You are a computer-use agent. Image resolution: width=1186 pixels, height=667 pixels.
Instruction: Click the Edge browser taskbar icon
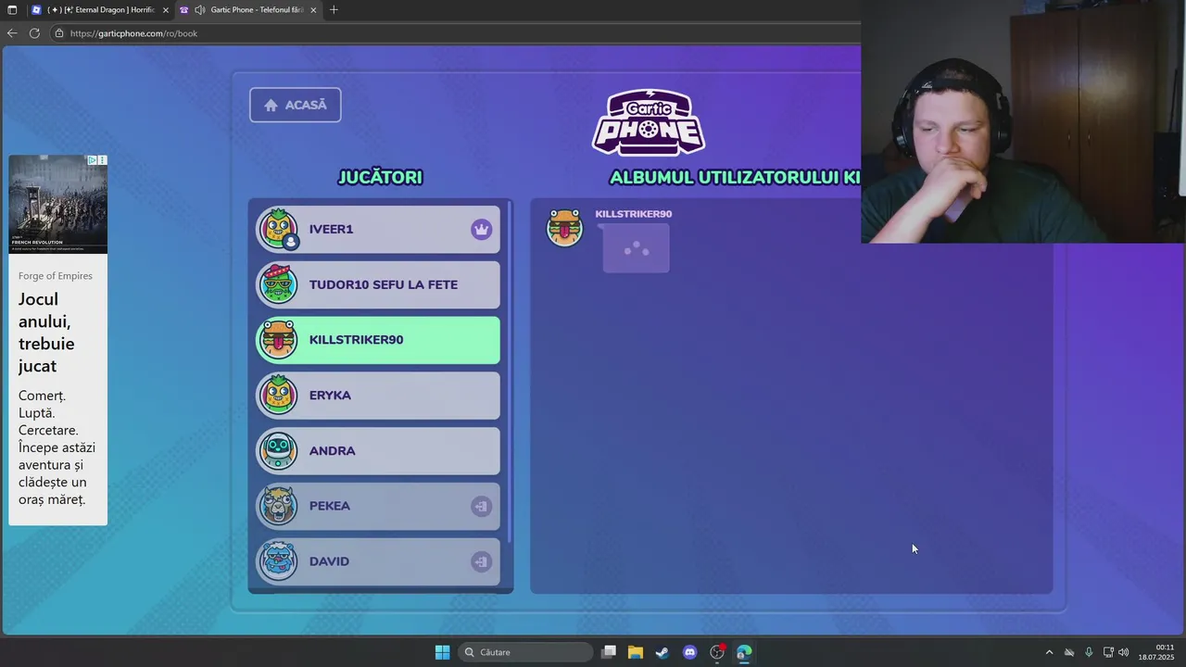click(x=744, y=652)
